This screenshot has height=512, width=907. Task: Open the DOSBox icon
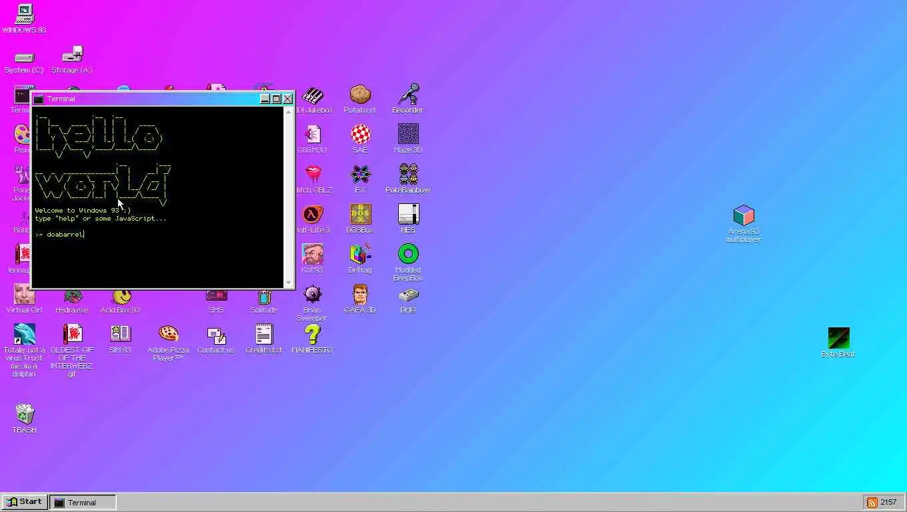(x=360, y=215)
